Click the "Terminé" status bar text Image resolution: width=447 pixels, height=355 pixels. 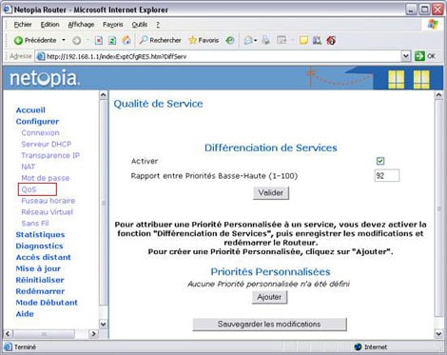[x=25, y=347]
